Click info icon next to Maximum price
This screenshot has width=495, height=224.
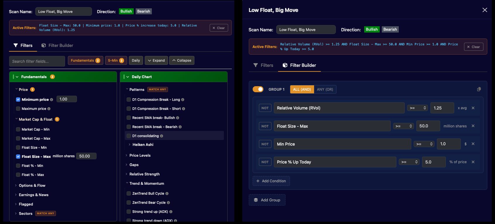(x=49, y=109)
